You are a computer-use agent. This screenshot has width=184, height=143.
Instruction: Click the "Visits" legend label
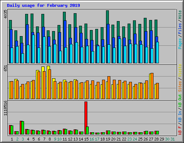pos(180,70)
